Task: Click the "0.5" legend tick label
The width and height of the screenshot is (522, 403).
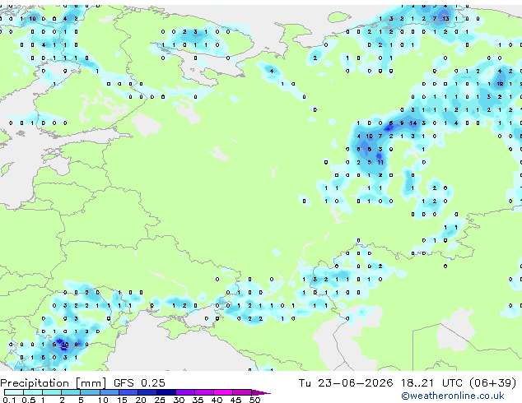Action: [x=29, y=400]
